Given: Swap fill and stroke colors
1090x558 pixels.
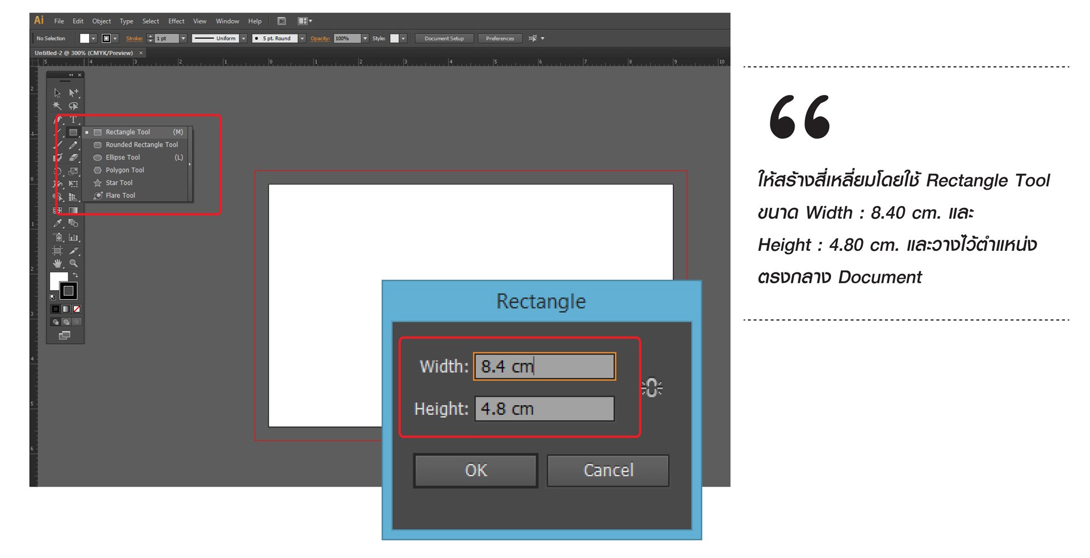Looking at the screenshot, I should click(x=76, y=275).
